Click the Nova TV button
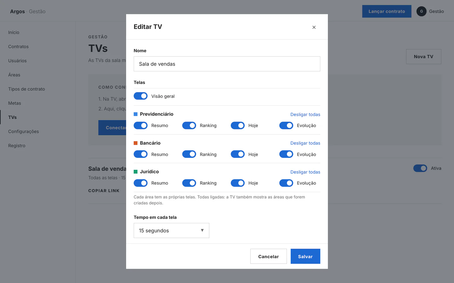The image size is (454, 283). pos(424,57)
